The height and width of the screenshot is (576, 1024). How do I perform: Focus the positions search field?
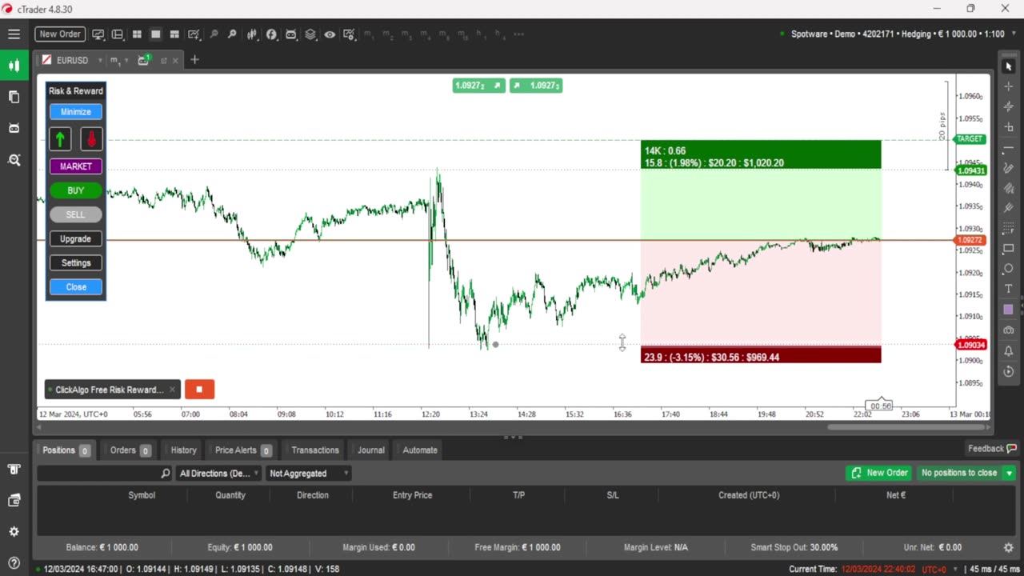[105, 474]
